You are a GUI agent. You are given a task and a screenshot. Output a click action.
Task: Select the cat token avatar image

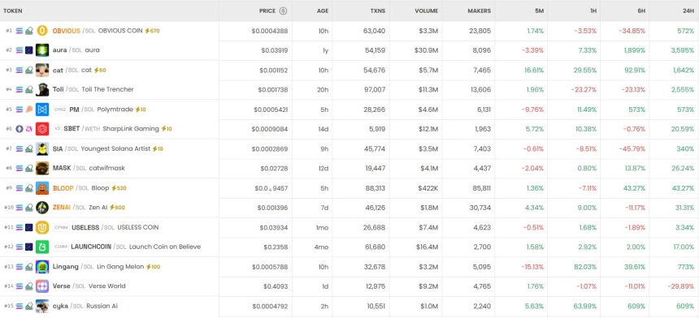coord(42,70)
